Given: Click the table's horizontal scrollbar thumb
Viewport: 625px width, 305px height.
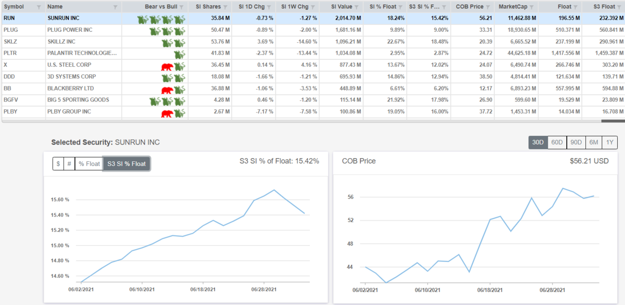Looking at the screenshot, I should 612,121.
